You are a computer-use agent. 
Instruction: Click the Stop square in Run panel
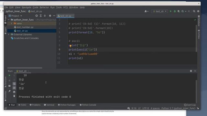point(9,81)
